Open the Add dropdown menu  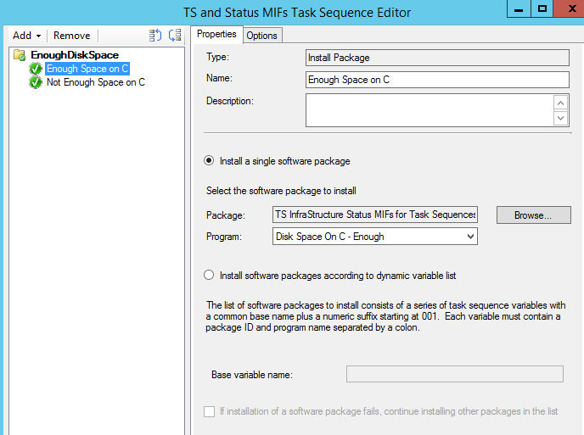pyautogui.click(x=27, y=36)
